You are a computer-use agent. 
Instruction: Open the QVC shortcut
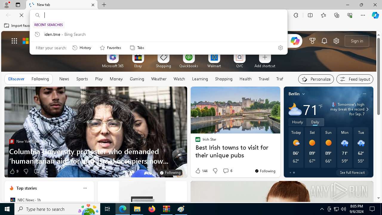[239, 61]
